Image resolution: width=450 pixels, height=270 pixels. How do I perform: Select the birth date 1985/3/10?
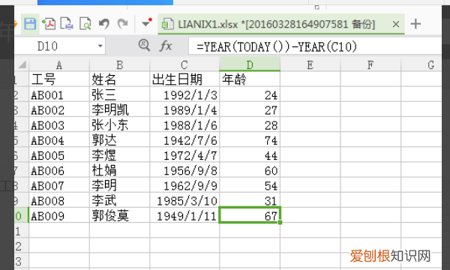tap(184, 201)
